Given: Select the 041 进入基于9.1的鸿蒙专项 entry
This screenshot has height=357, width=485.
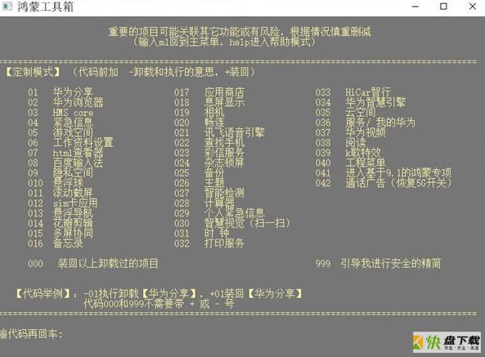Looking at the screenshot, I should [x=384, y=173].
